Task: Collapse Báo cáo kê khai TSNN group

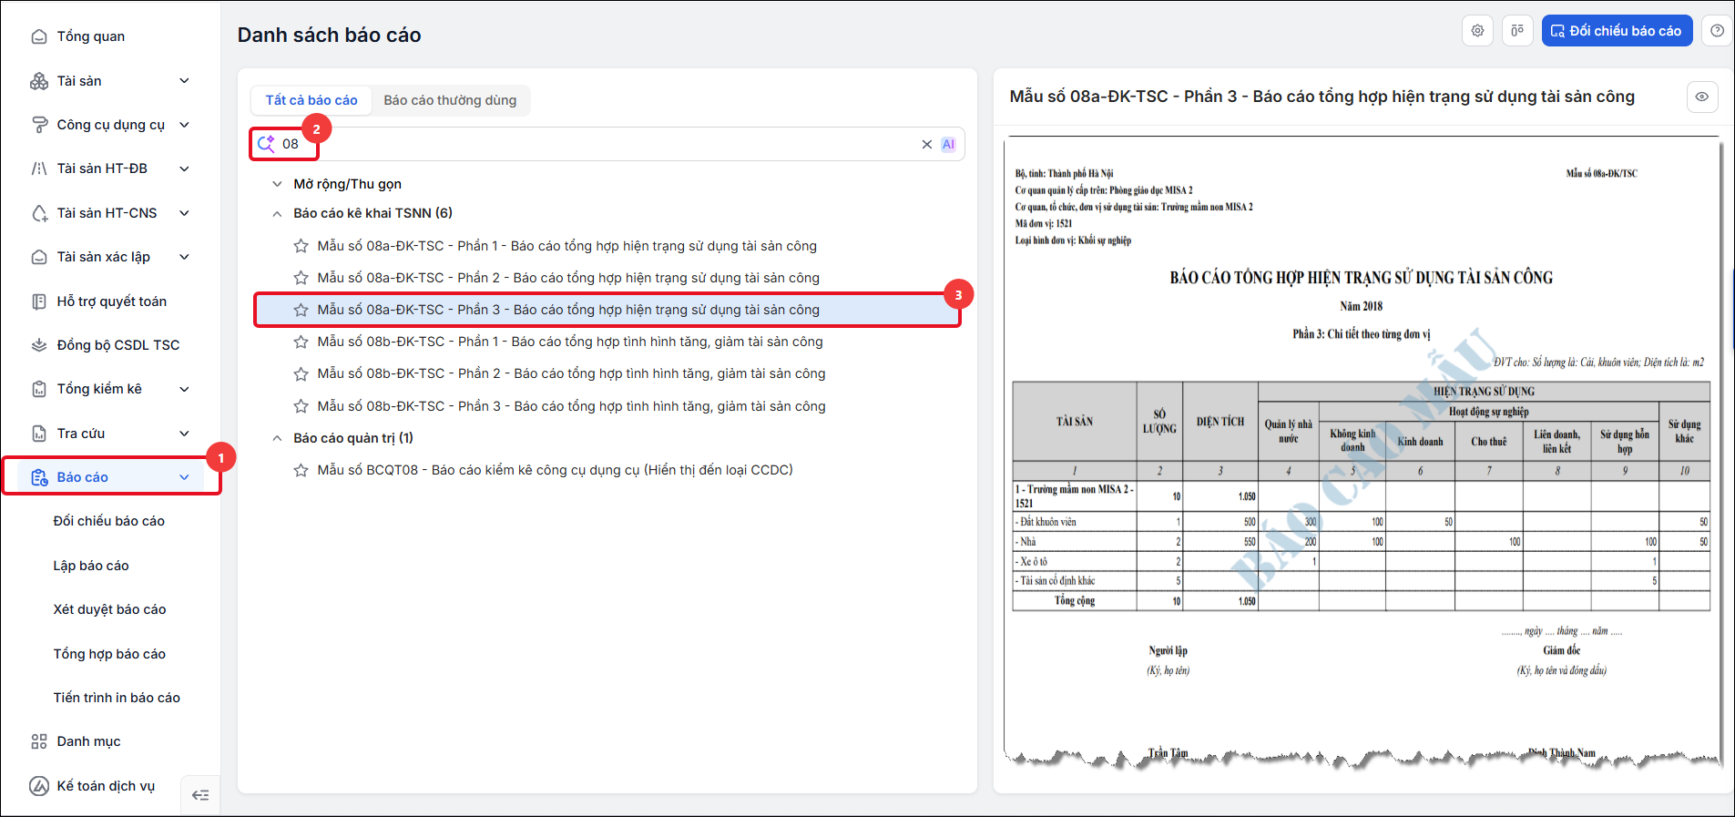Action: tap(277, 213)
